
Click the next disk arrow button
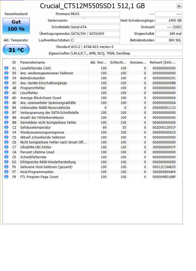pyautogui.click(x=179, y=6)
